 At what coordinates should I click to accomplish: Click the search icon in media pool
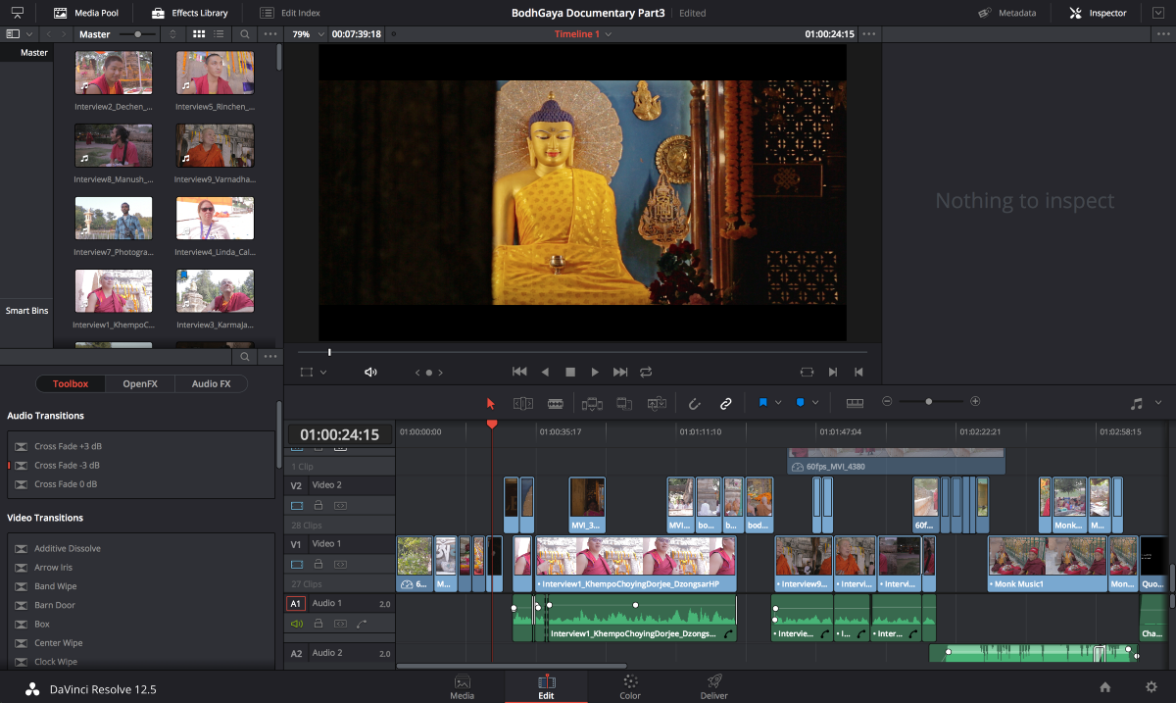245,34
